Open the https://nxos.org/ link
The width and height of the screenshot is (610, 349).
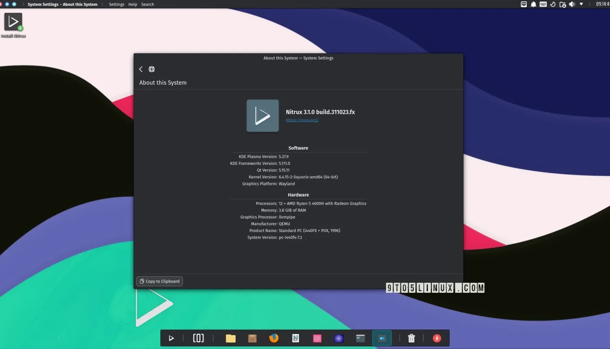tap(302, 120)
